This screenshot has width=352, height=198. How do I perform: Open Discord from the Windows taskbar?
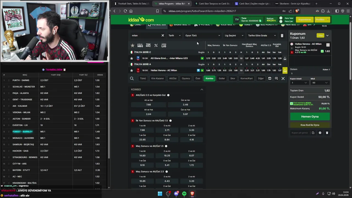click(176, 194)
